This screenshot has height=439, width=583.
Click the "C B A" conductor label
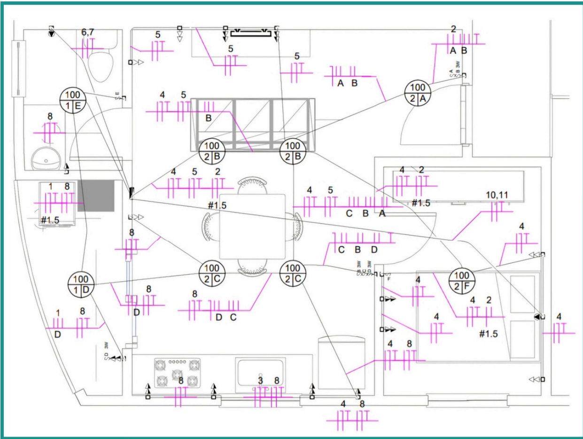365,213
